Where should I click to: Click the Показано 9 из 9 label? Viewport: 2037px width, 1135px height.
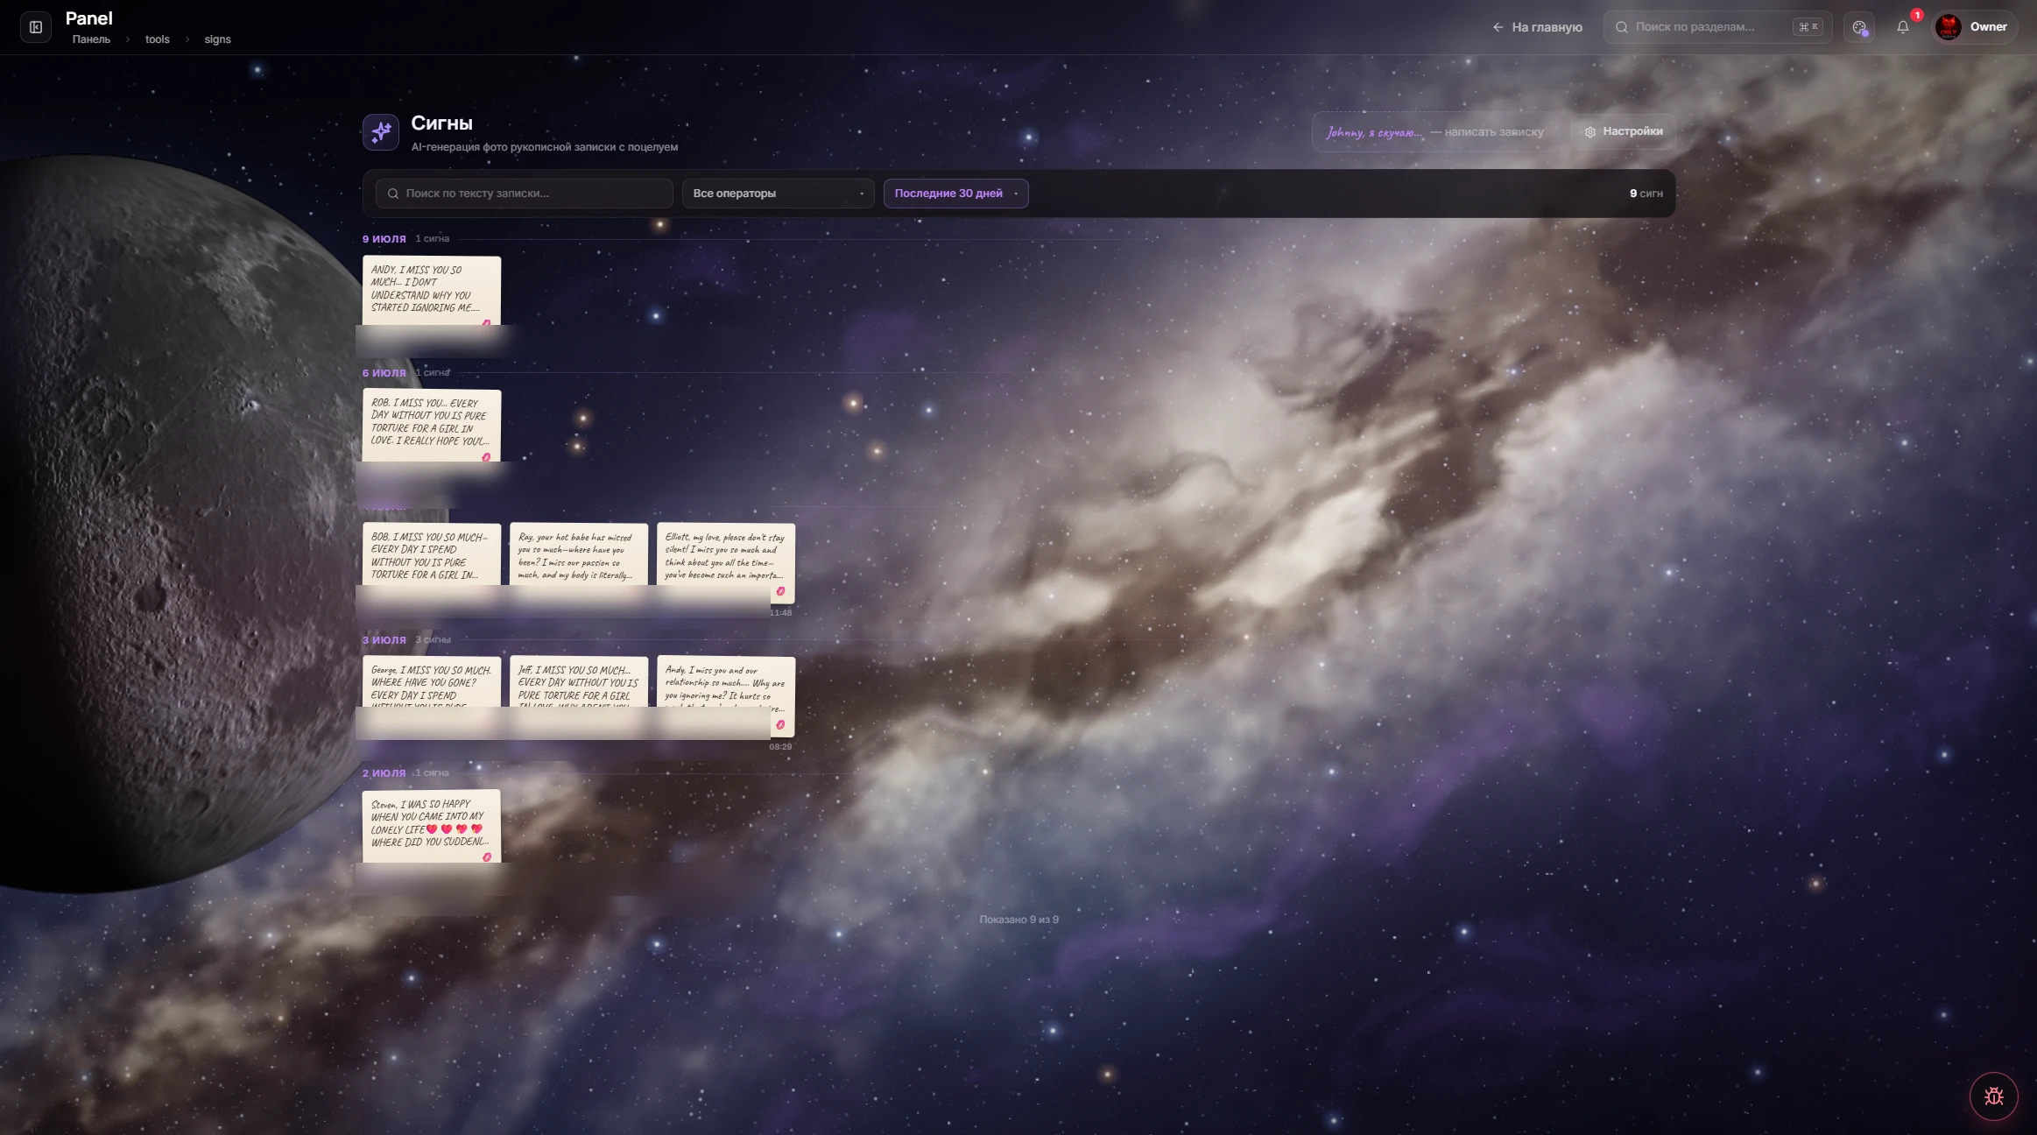click(1019, 920)
